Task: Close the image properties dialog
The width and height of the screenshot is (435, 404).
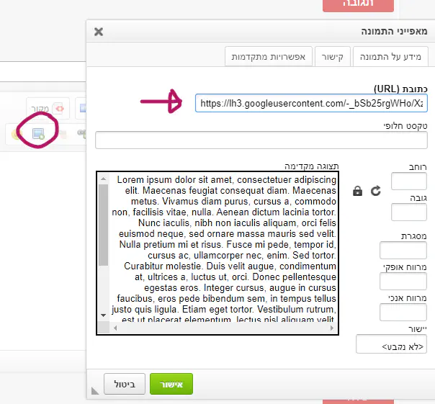Action: (x=99, y=32)
